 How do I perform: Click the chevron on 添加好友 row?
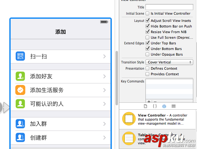(x=105, y=76)
